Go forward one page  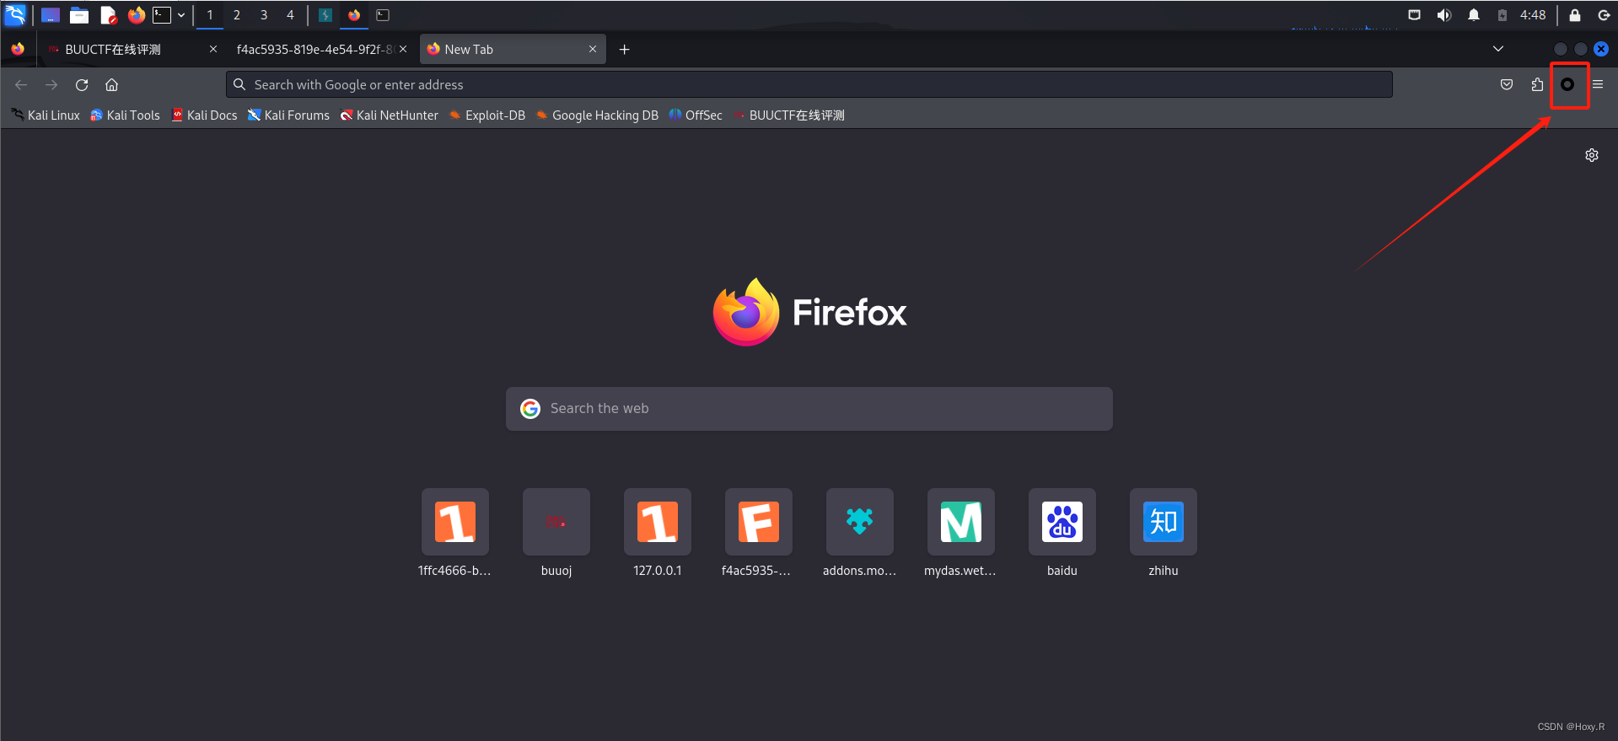tap(51, 85)
